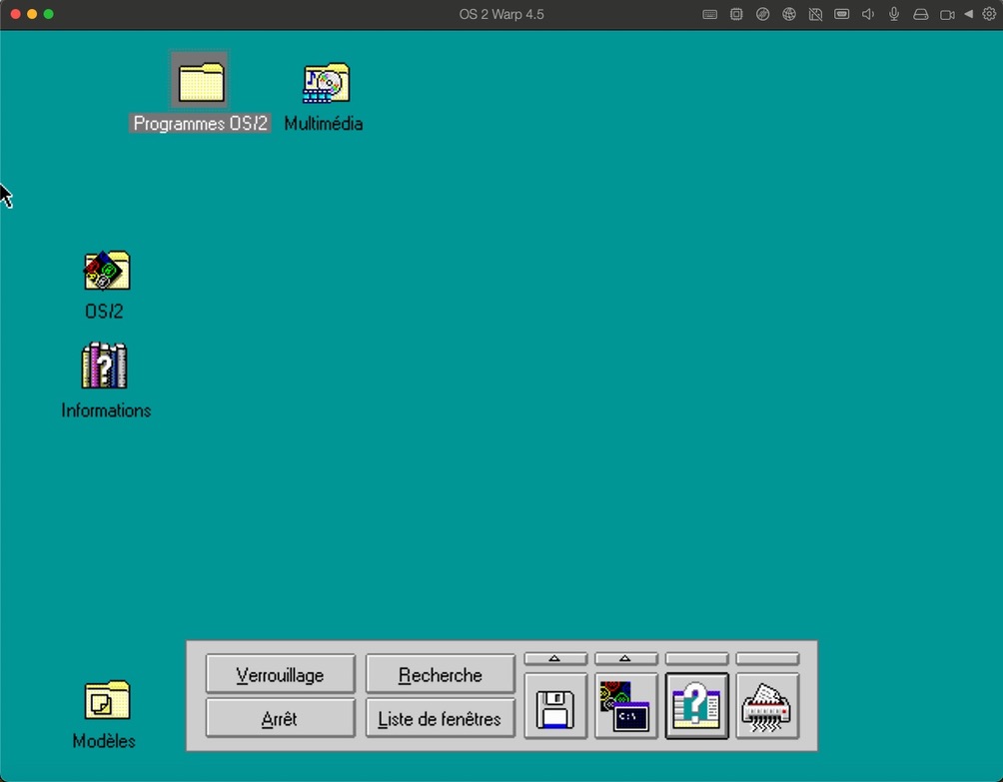Expand drawer above the floppy disk icon

click(x=555, y=659)
